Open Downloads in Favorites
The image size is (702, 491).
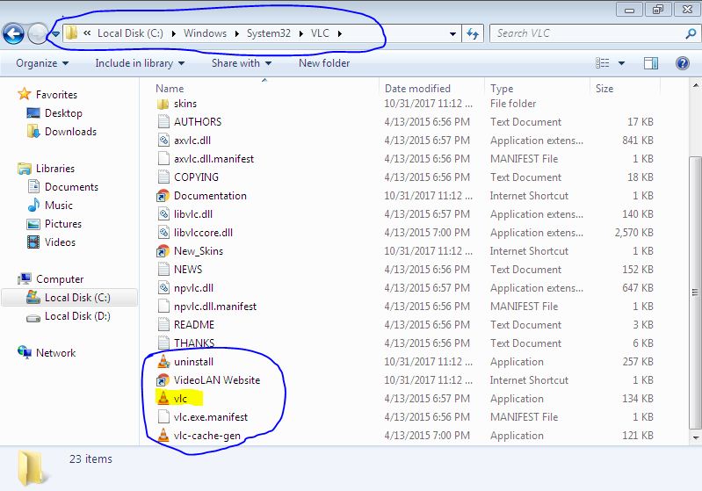71,132
